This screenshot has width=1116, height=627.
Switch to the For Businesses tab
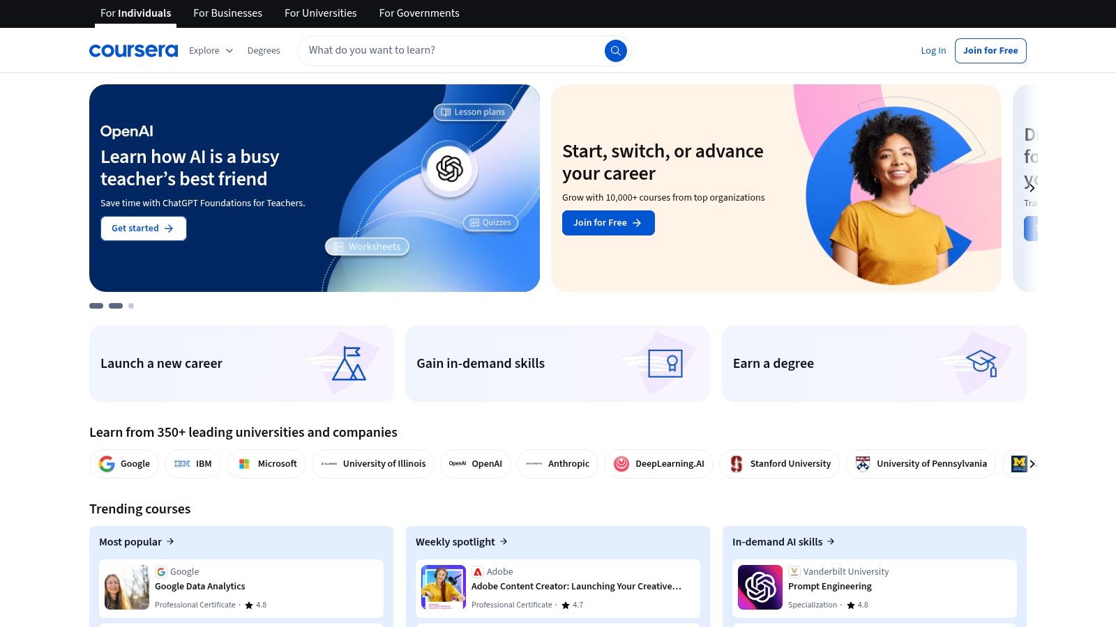(227, 13)
